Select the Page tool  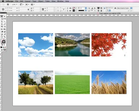pos(2,19)
